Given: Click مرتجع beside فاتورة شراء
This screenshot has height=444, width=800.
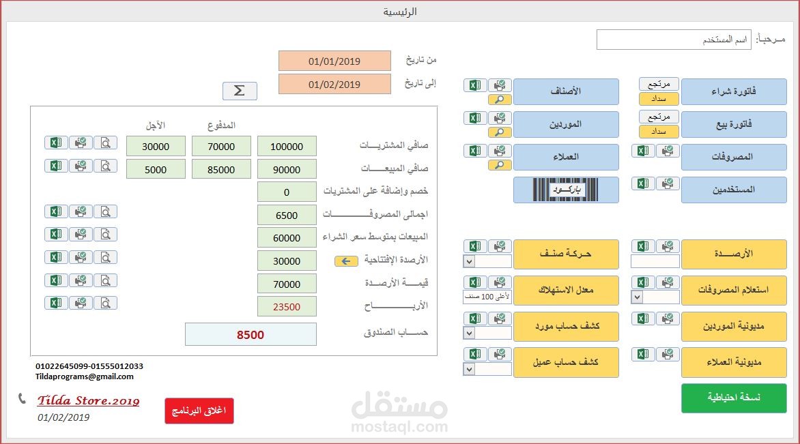Looking at the screenshot, I should click(659, 84).
